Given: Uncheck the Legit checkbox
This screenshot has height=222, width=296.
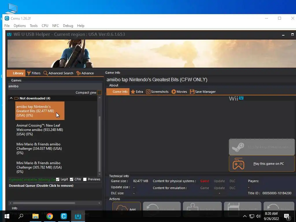Looking at the screenshot, I should coord(58,179).
